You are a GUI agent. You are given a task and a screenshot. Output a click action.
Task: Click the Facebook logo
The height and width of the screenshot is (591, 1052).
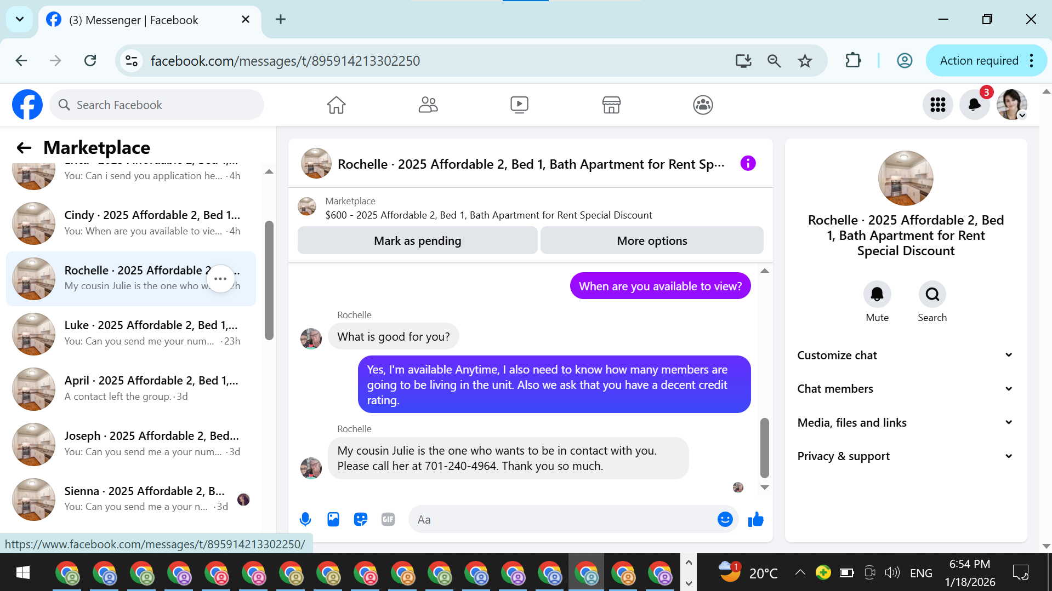pos(27,105)
